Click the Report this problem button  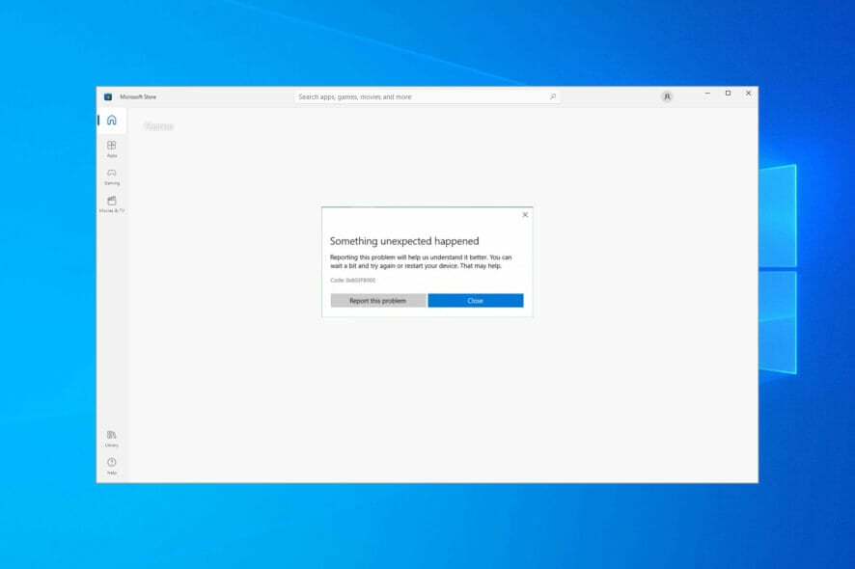coord(378,301)
